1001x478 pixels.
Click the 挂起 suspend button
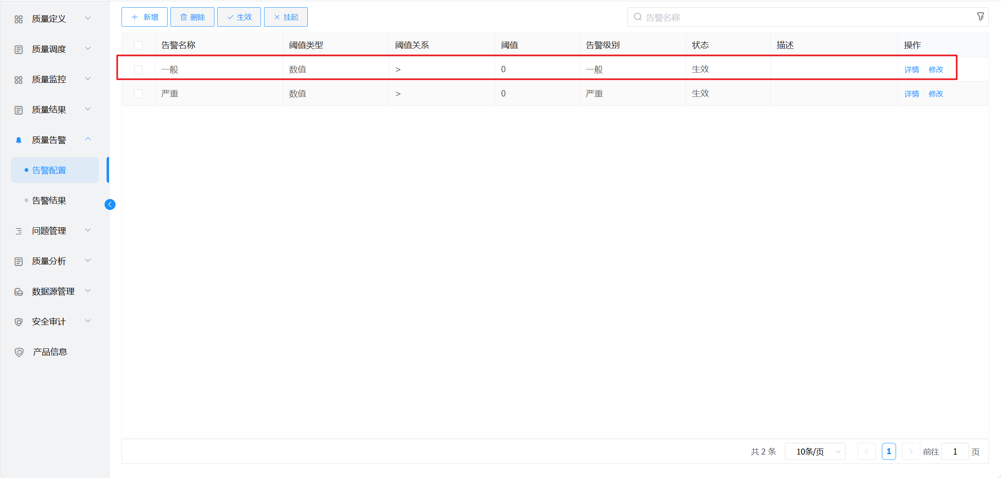pyautogui.click(x=286, y=17)
